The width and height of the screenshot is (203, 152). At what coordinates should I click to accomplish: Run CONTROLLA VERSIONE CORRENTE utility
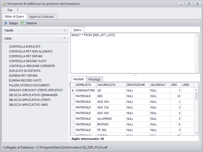pyautogui.click(x=32, y=66)
